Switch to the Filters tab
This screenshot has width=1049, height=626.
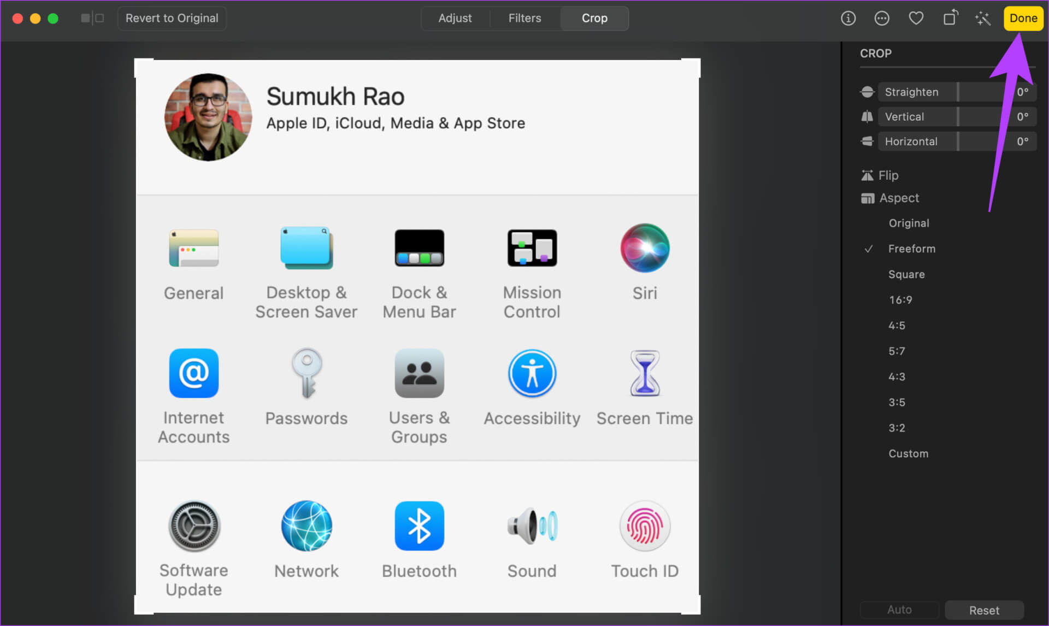pos(524,18)
